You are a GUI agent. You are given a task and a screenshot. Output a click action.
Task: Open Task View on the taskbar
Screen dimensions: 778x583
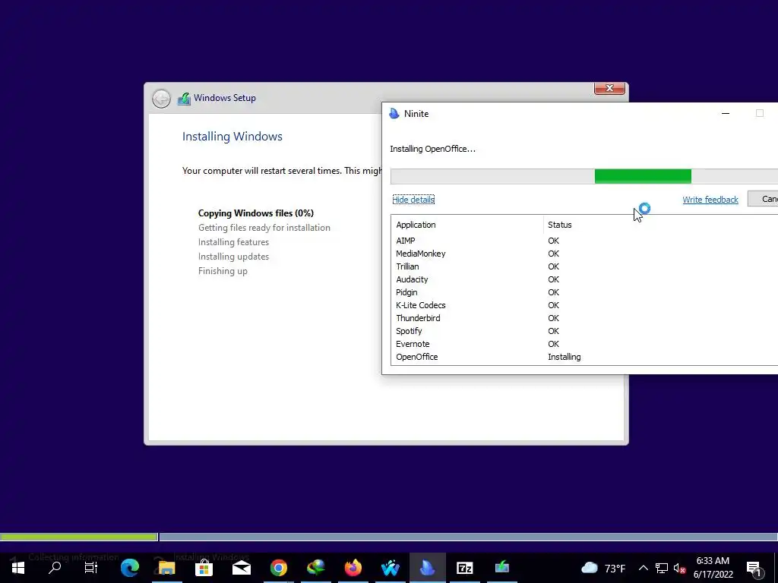(91, 568)
